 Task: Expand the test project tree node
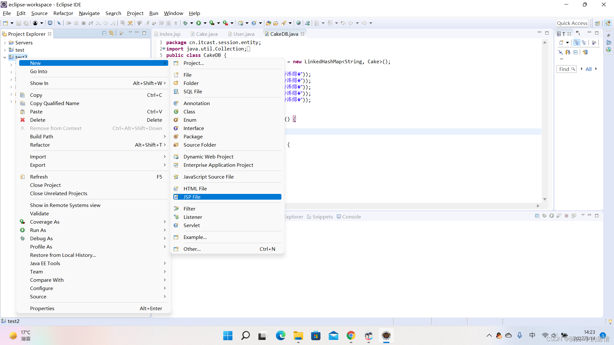point(5,50)
